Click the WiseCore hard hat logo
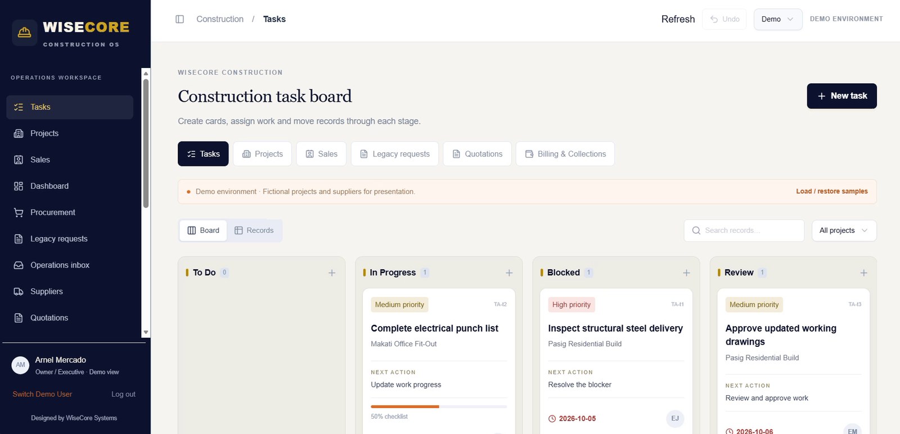The height and width of the screenshot is (434, 900). coord(25,33)
